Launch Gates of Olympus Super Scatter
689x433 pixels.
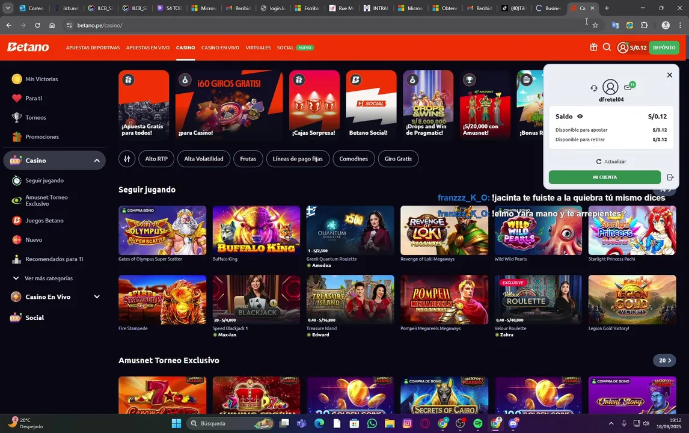click(x=162, y=230)
